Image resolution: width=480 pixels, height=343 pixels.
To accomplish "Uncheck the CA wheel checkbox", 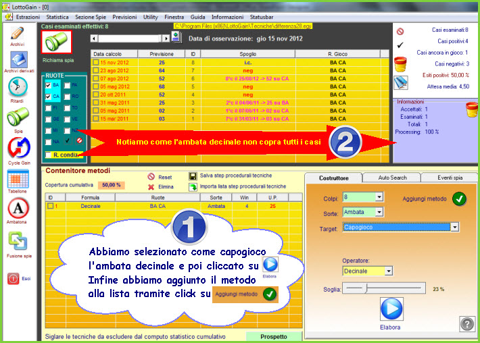I will coord(48,97).
